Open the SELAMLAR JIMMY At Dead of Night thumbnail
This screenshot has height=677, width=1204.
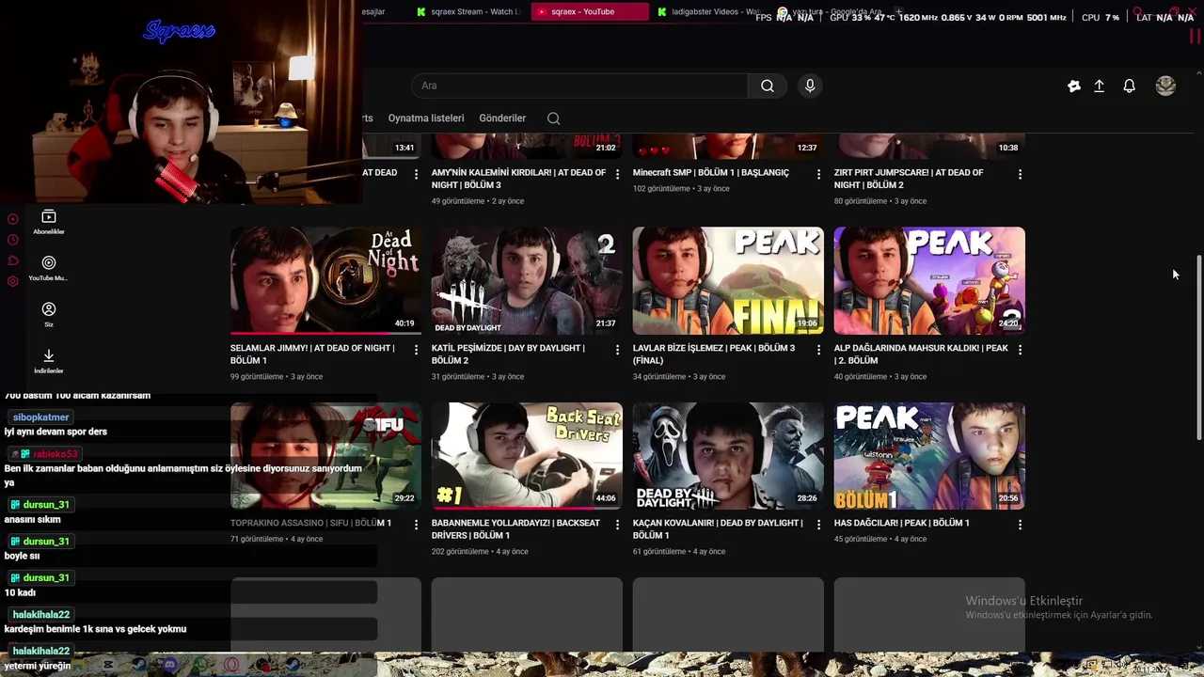point(325,280)
